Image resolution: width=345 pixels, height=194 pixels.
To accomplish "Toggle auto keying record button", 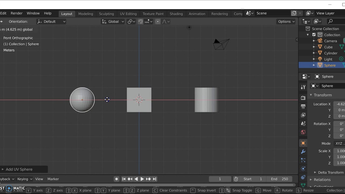I will point(116,179).
